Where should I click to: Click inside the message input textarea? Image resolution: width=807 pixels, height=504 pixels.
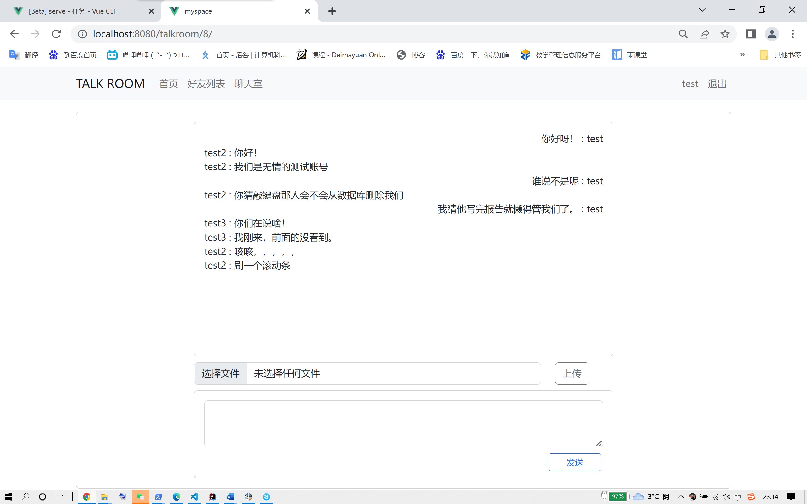tap(403, 423)
